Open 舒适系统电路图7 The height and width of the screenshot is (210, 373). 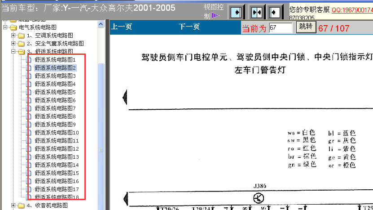point(55,108)
